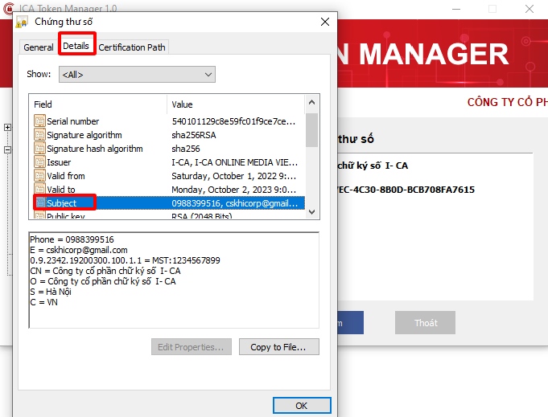Viewport: 548px width, 417px height.
Task: Open the Show filter dropdown
Action: pyautogui.click(x=136, y=75)
